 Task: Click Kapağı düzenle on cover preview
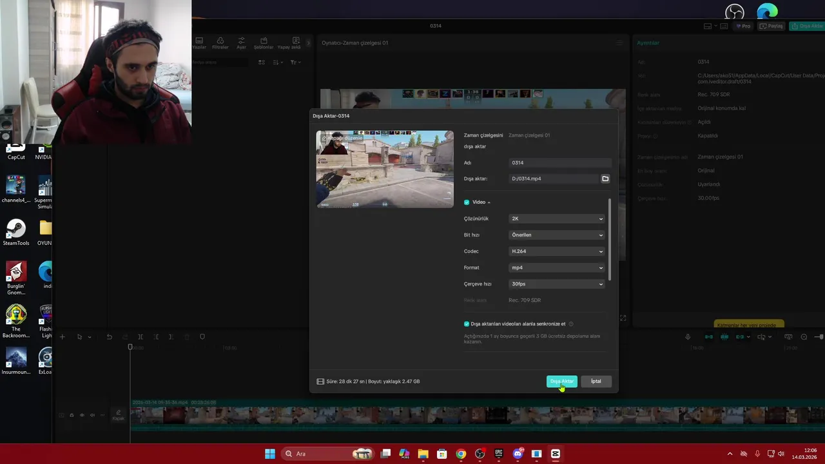coord(342,138)
